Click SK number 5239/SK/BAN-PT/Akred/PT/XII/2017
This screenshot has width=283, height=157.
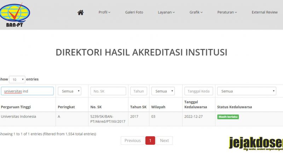point(108,119)
